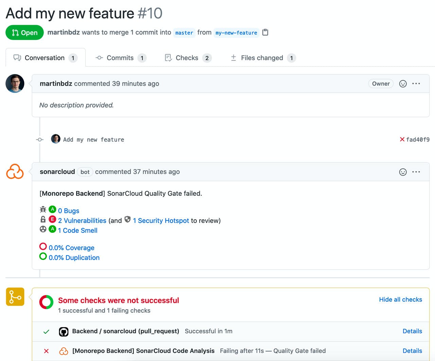
Task: Click martinbdz's profile avatar on first comment
Action: [x=15, y=83]
